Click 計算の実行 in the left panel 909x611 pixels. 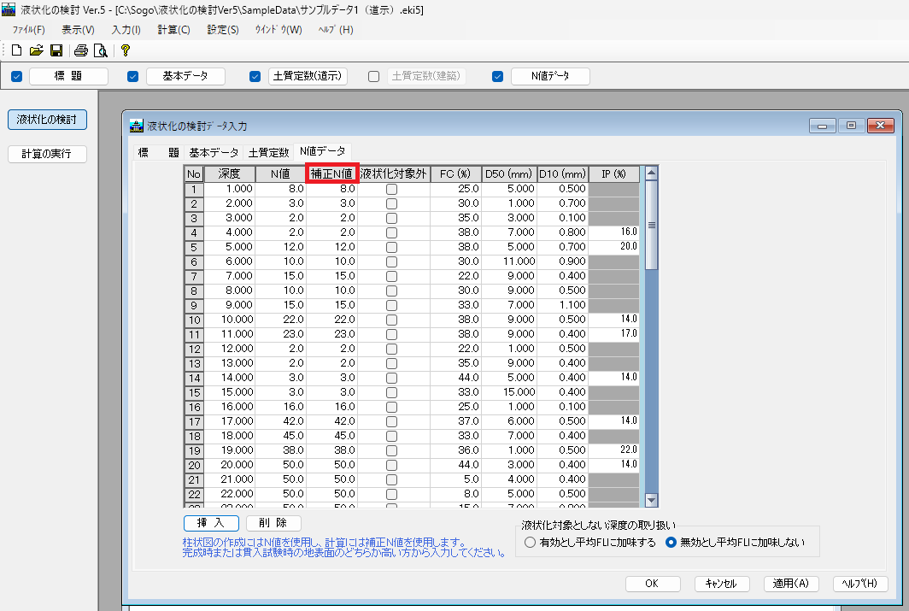(x=48, y=155)
